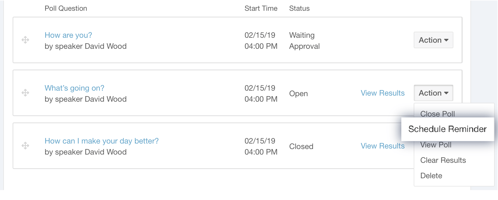Viewport: 498px width, 200px height.
Task: View Results for the Closed poll
Action: 383,146
